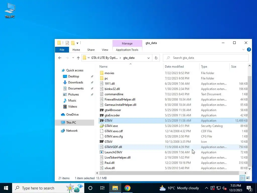The height and width of the screenshot is (193, 257).
Task: Click the New folder quick access toolbar icon
Action: pyautogui.click(x=73, y=43)
